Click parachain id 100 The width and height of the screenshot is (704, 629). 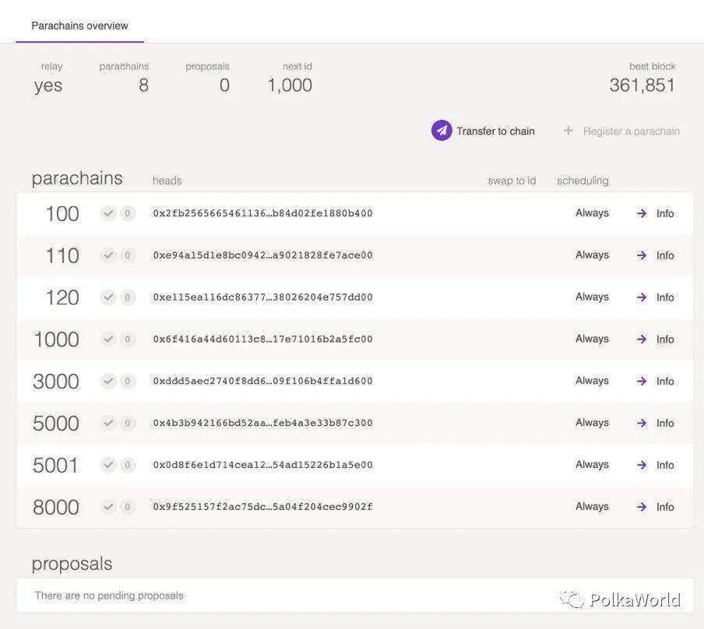62,214
